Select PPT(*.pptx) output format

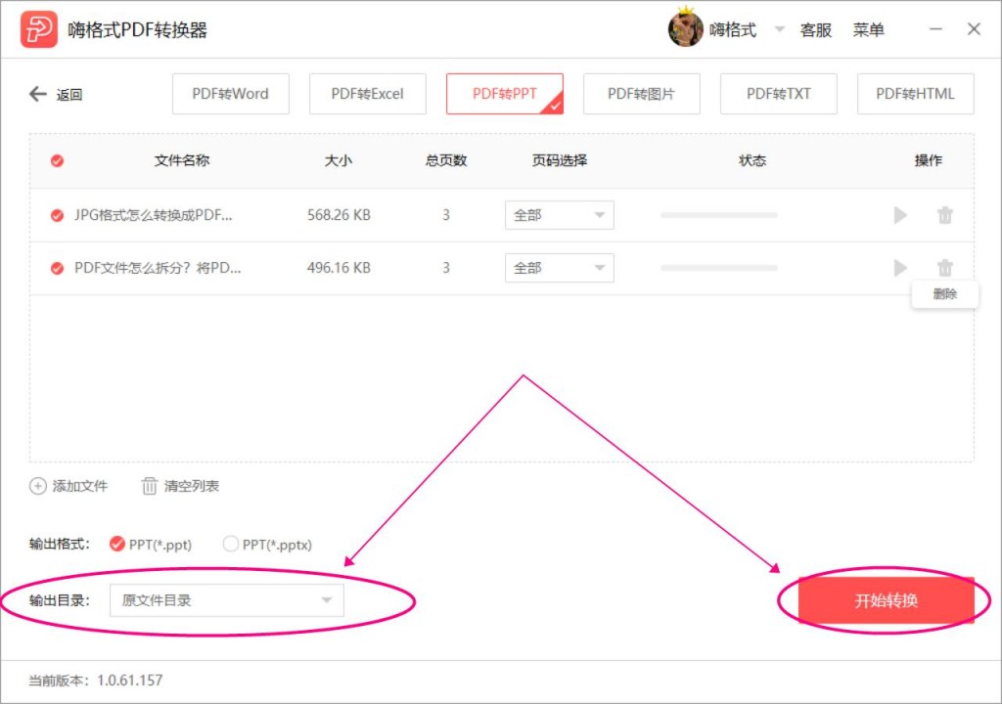[230, 544]
